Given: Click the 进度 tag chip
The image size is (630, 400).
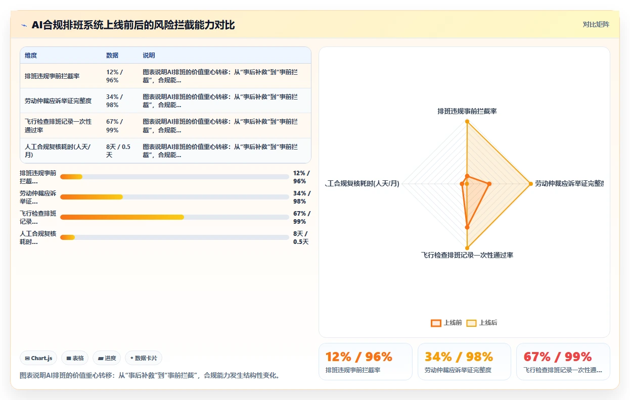Looking at the screenshot, I should [107, 358].
